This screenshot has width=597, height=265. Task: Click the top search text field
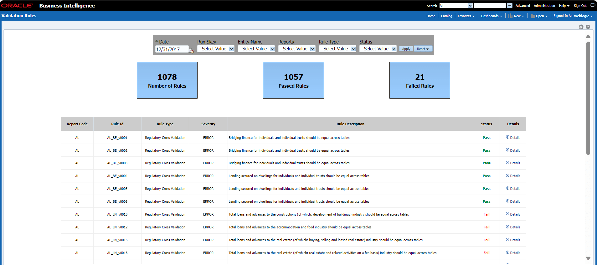[490, 6]
